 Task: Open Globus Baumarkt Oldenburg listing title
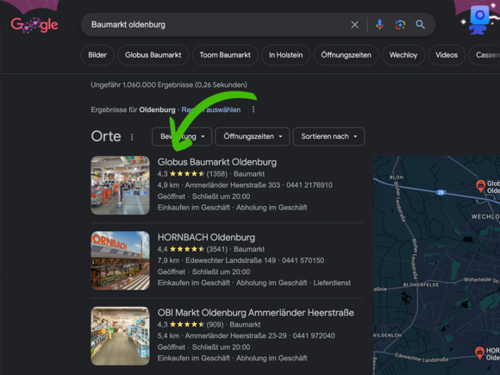(x=217, y=162)
